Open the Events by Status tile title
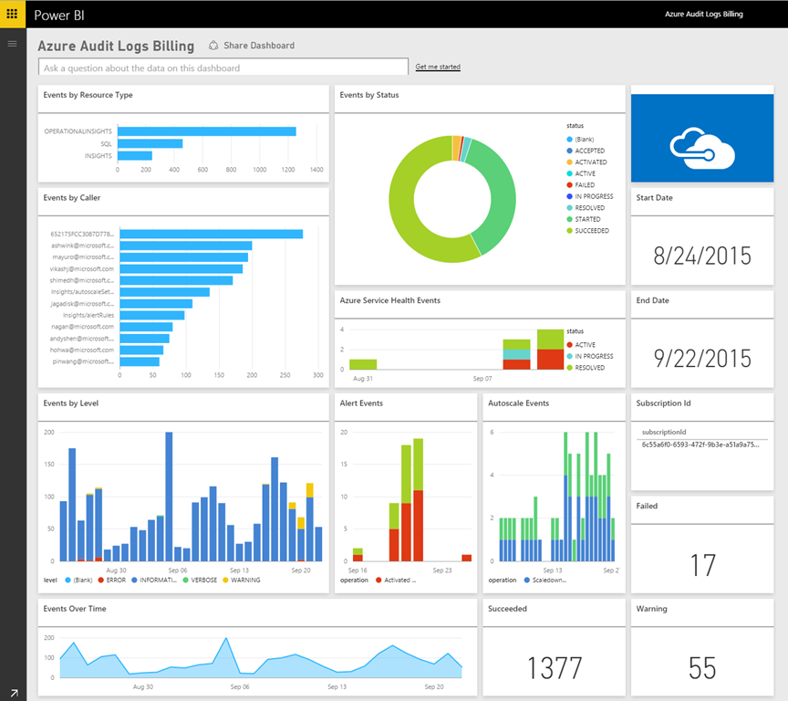The image size is (788, 701). (x=369, y=95)
